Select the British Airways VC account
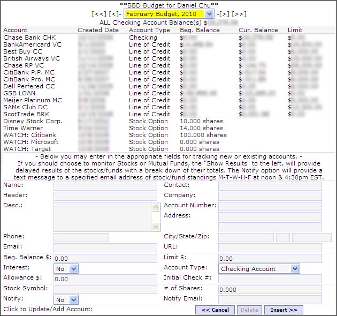The height and width of the screenshot is (316, 337). tap(32, 58)
